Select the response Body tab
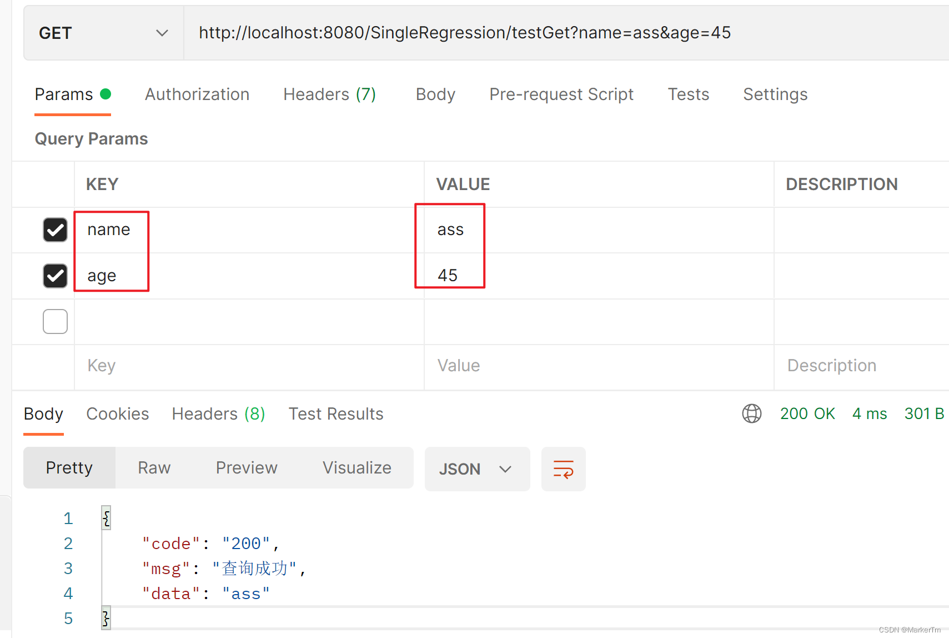The width and height of the screenshot is (949, 638). pos(43,414)
